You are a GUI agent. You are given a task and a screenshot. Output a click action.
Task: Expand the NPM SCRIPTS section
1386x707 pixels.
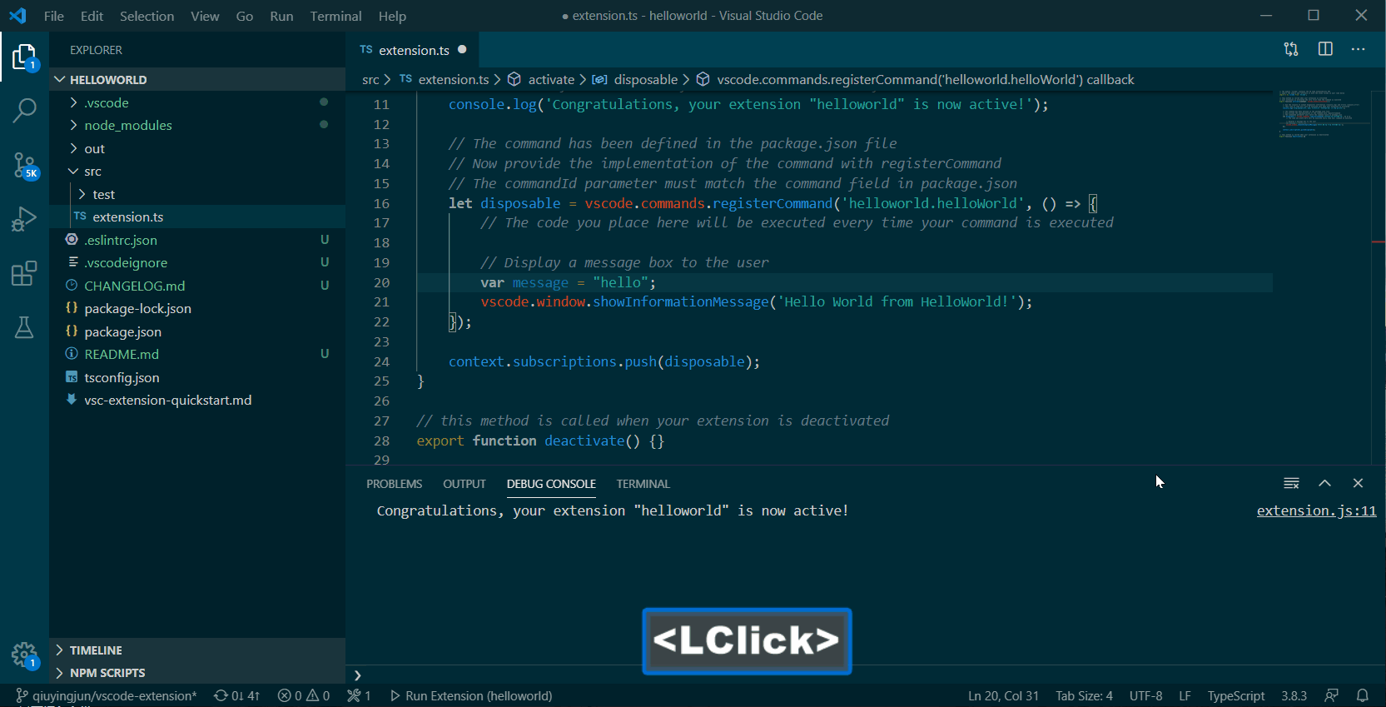197,672
